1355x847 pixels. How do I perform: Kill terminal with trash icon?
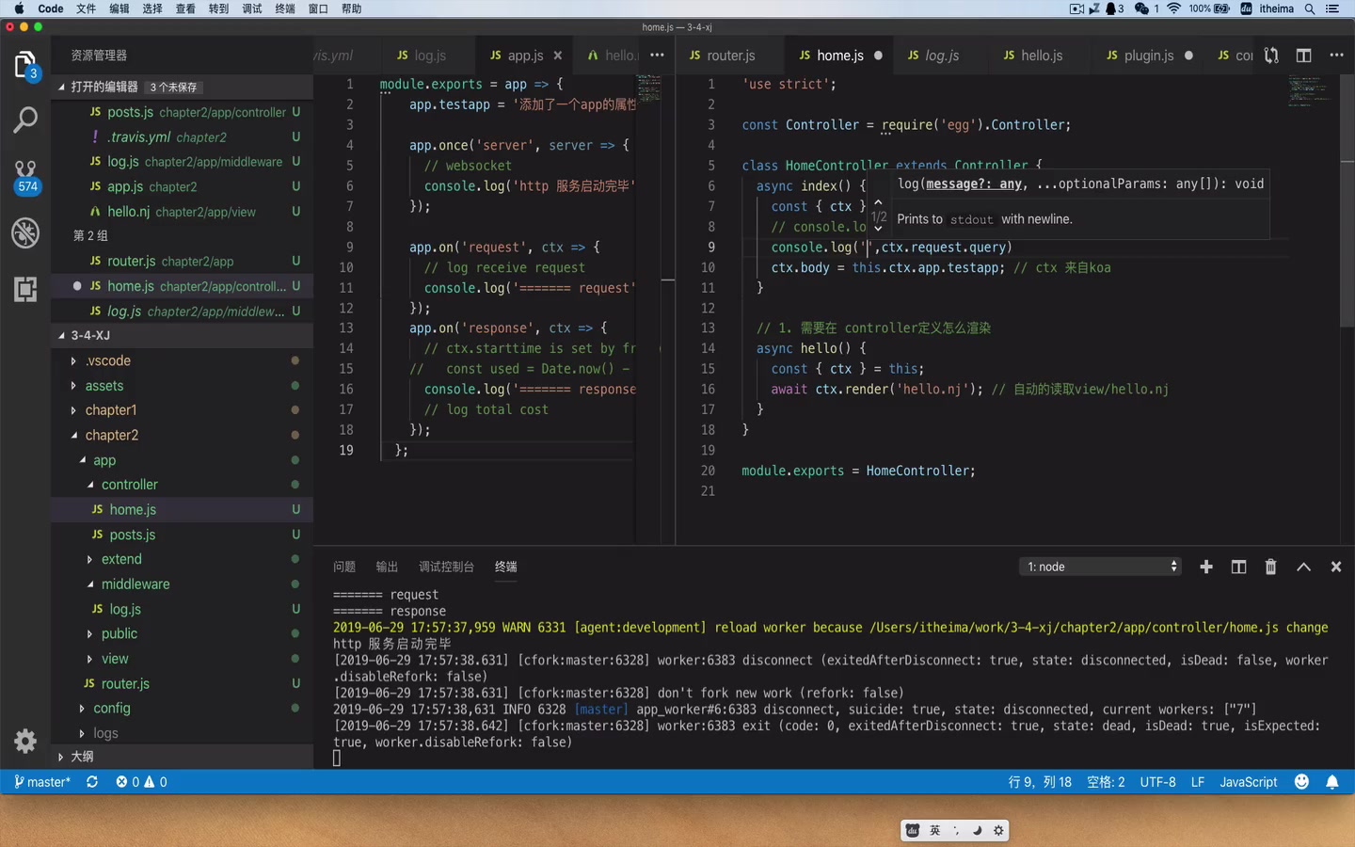[x=1270, y=567]
